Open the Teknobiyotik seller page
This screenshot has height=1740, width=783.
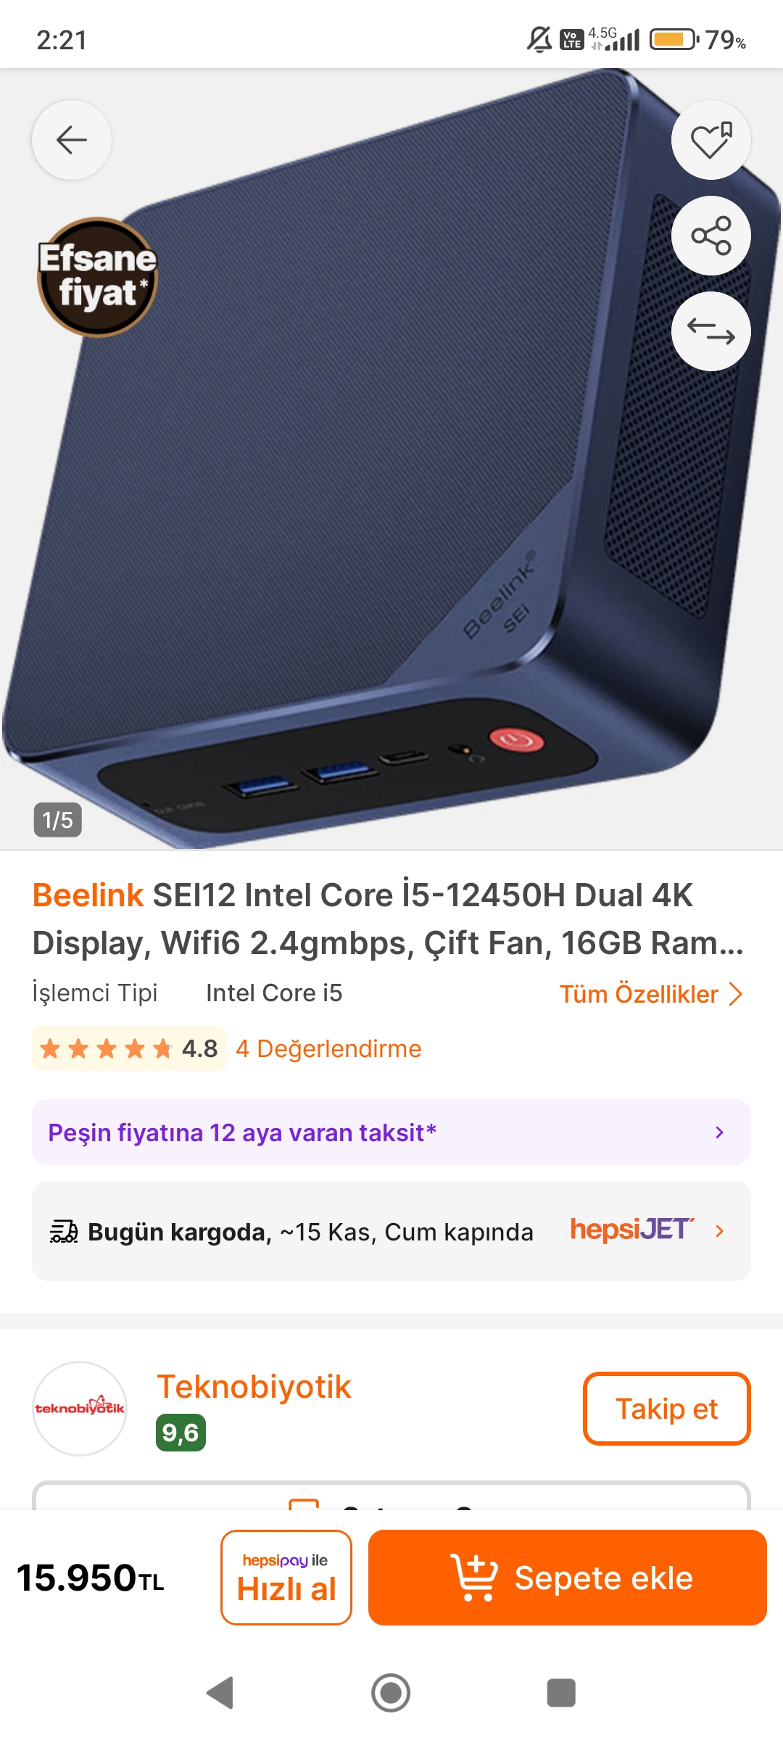(254, 1386)
